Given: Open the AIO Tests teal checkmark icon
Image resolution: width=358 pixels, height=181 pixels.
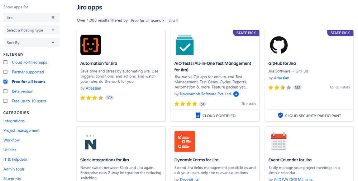Looking at the screenshot, I should coord(185,45).
